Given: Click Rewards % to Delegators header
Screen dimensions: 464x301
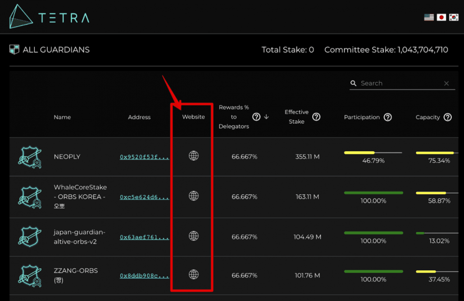Looking at the screenshot, I should pos(234,117).
